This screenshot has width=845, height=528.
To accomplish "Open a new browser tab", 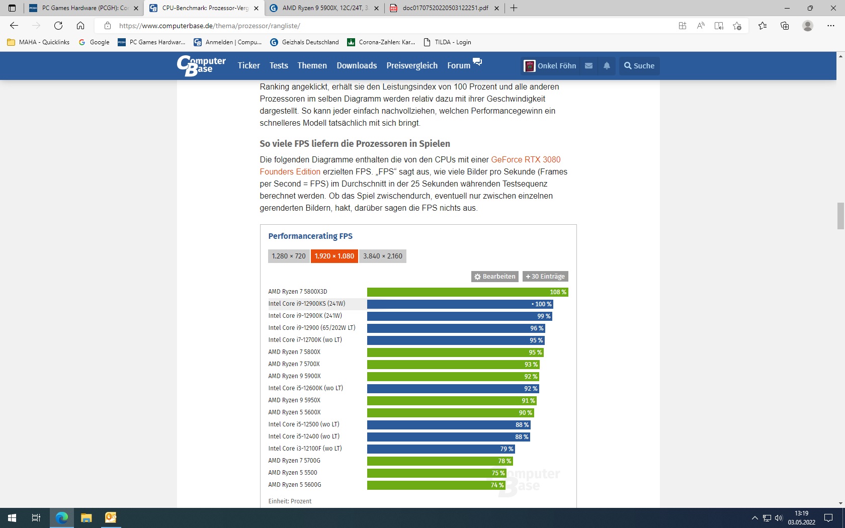I will [x=514, y=8].
